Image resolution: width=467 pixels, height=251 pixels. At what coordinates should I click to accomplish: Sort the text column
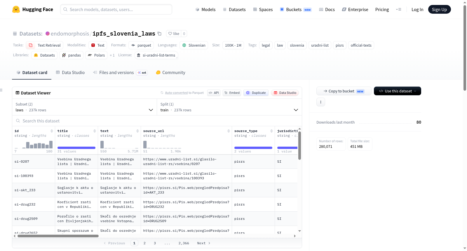tap(137, 131)
